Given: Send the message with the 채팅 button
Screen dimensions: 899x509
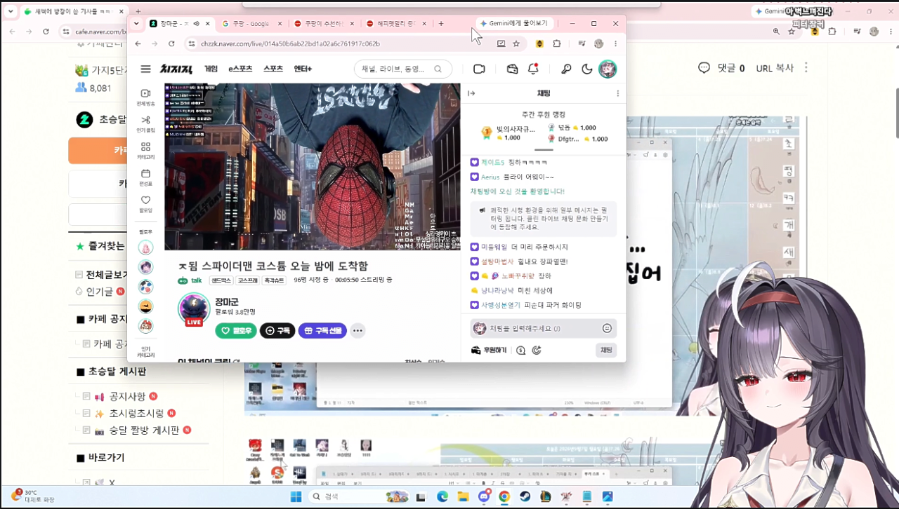Looking at the screenshot, I should tap(606, 350).
